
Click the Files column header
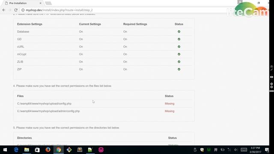click(20, 96)
